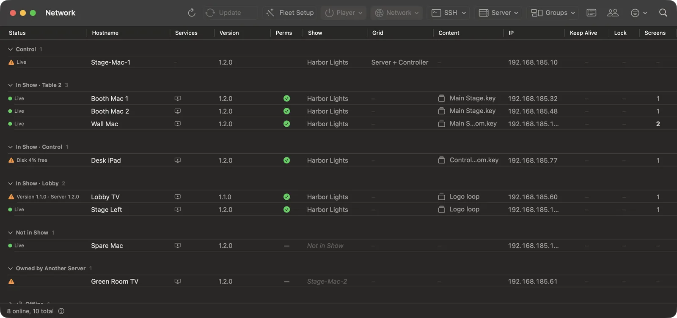Click the info icon in the status bar
The width and height of the screenshot is (677, 318).
click(61, 311)
